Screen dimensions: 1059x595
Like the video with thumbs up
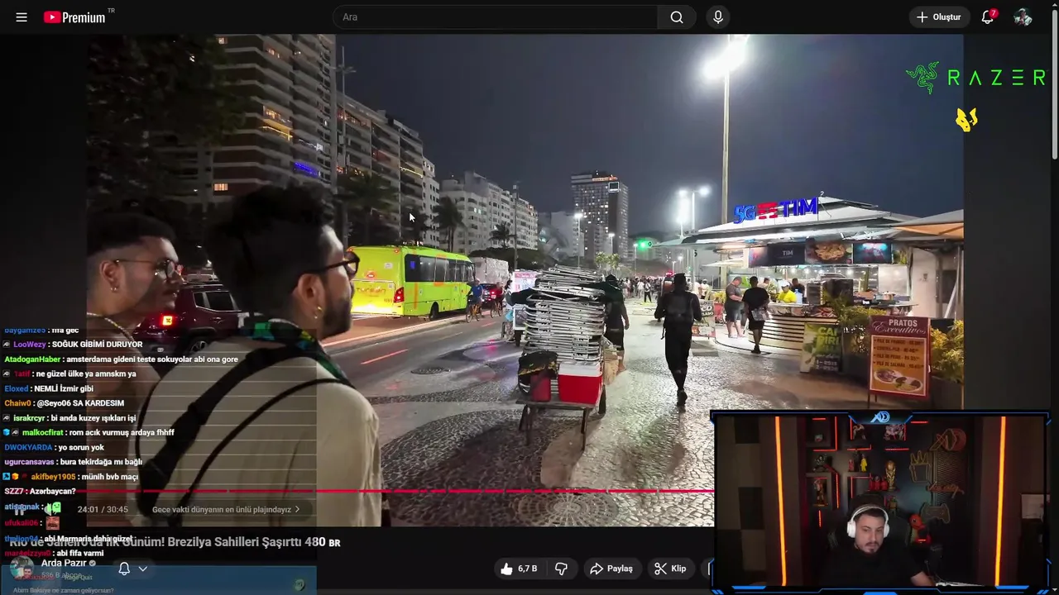click(x=519, y=569)
